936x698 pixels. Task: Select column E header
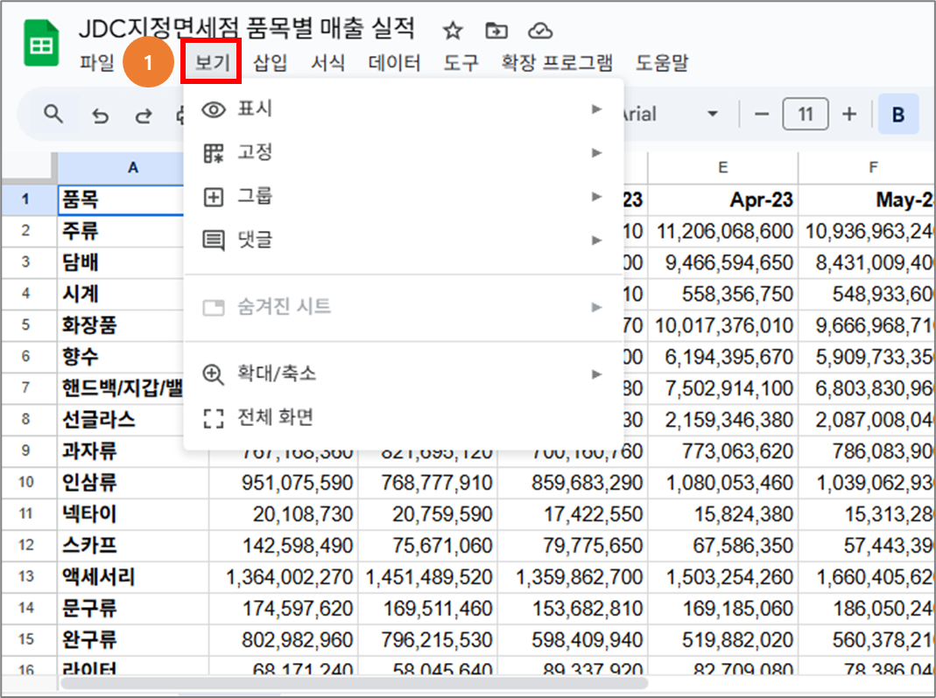[x=723, y=168]
